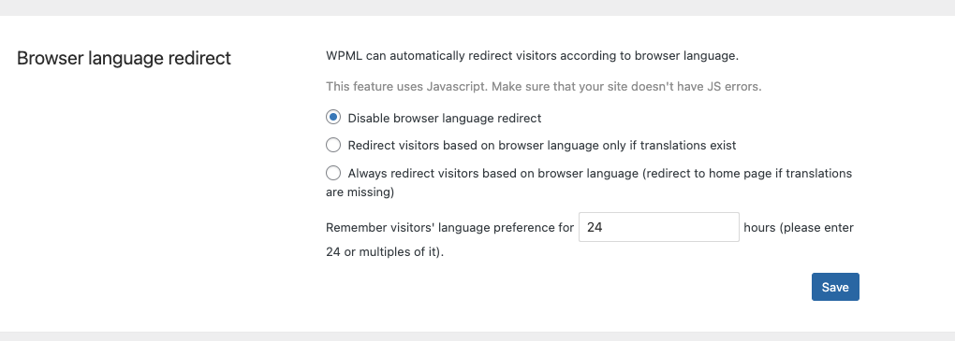The image size is (955, 341).
Task: Focus the hours input field showing 24
Action: [659, 227]
